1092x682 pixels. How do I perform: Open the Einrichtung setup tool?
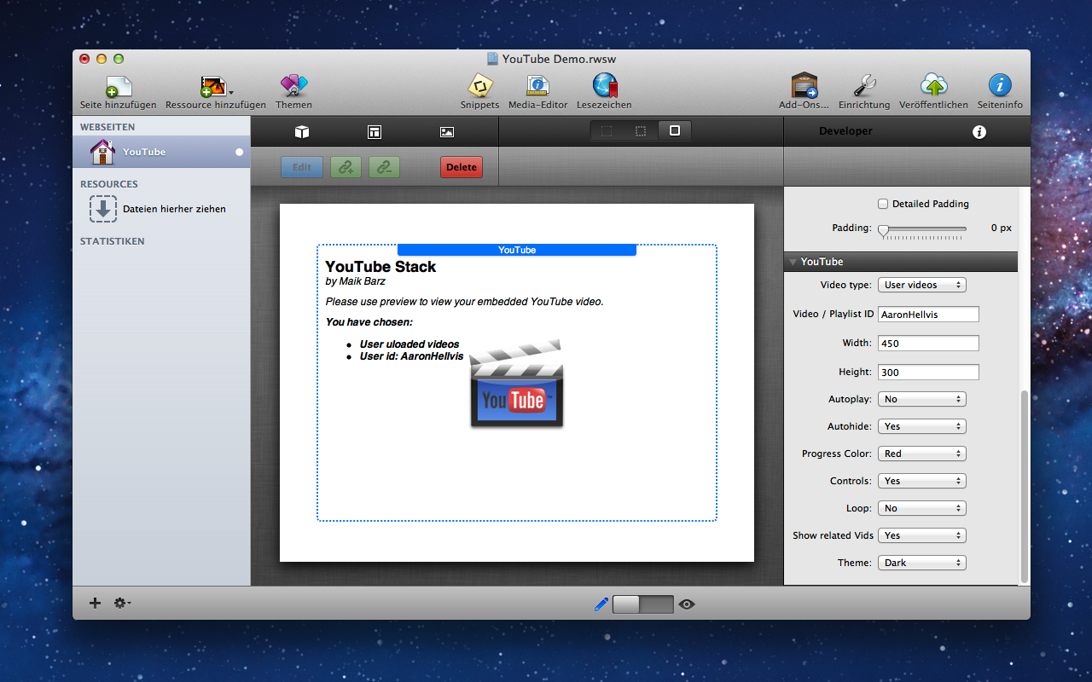pyautogui.click(x=864, y=86)
